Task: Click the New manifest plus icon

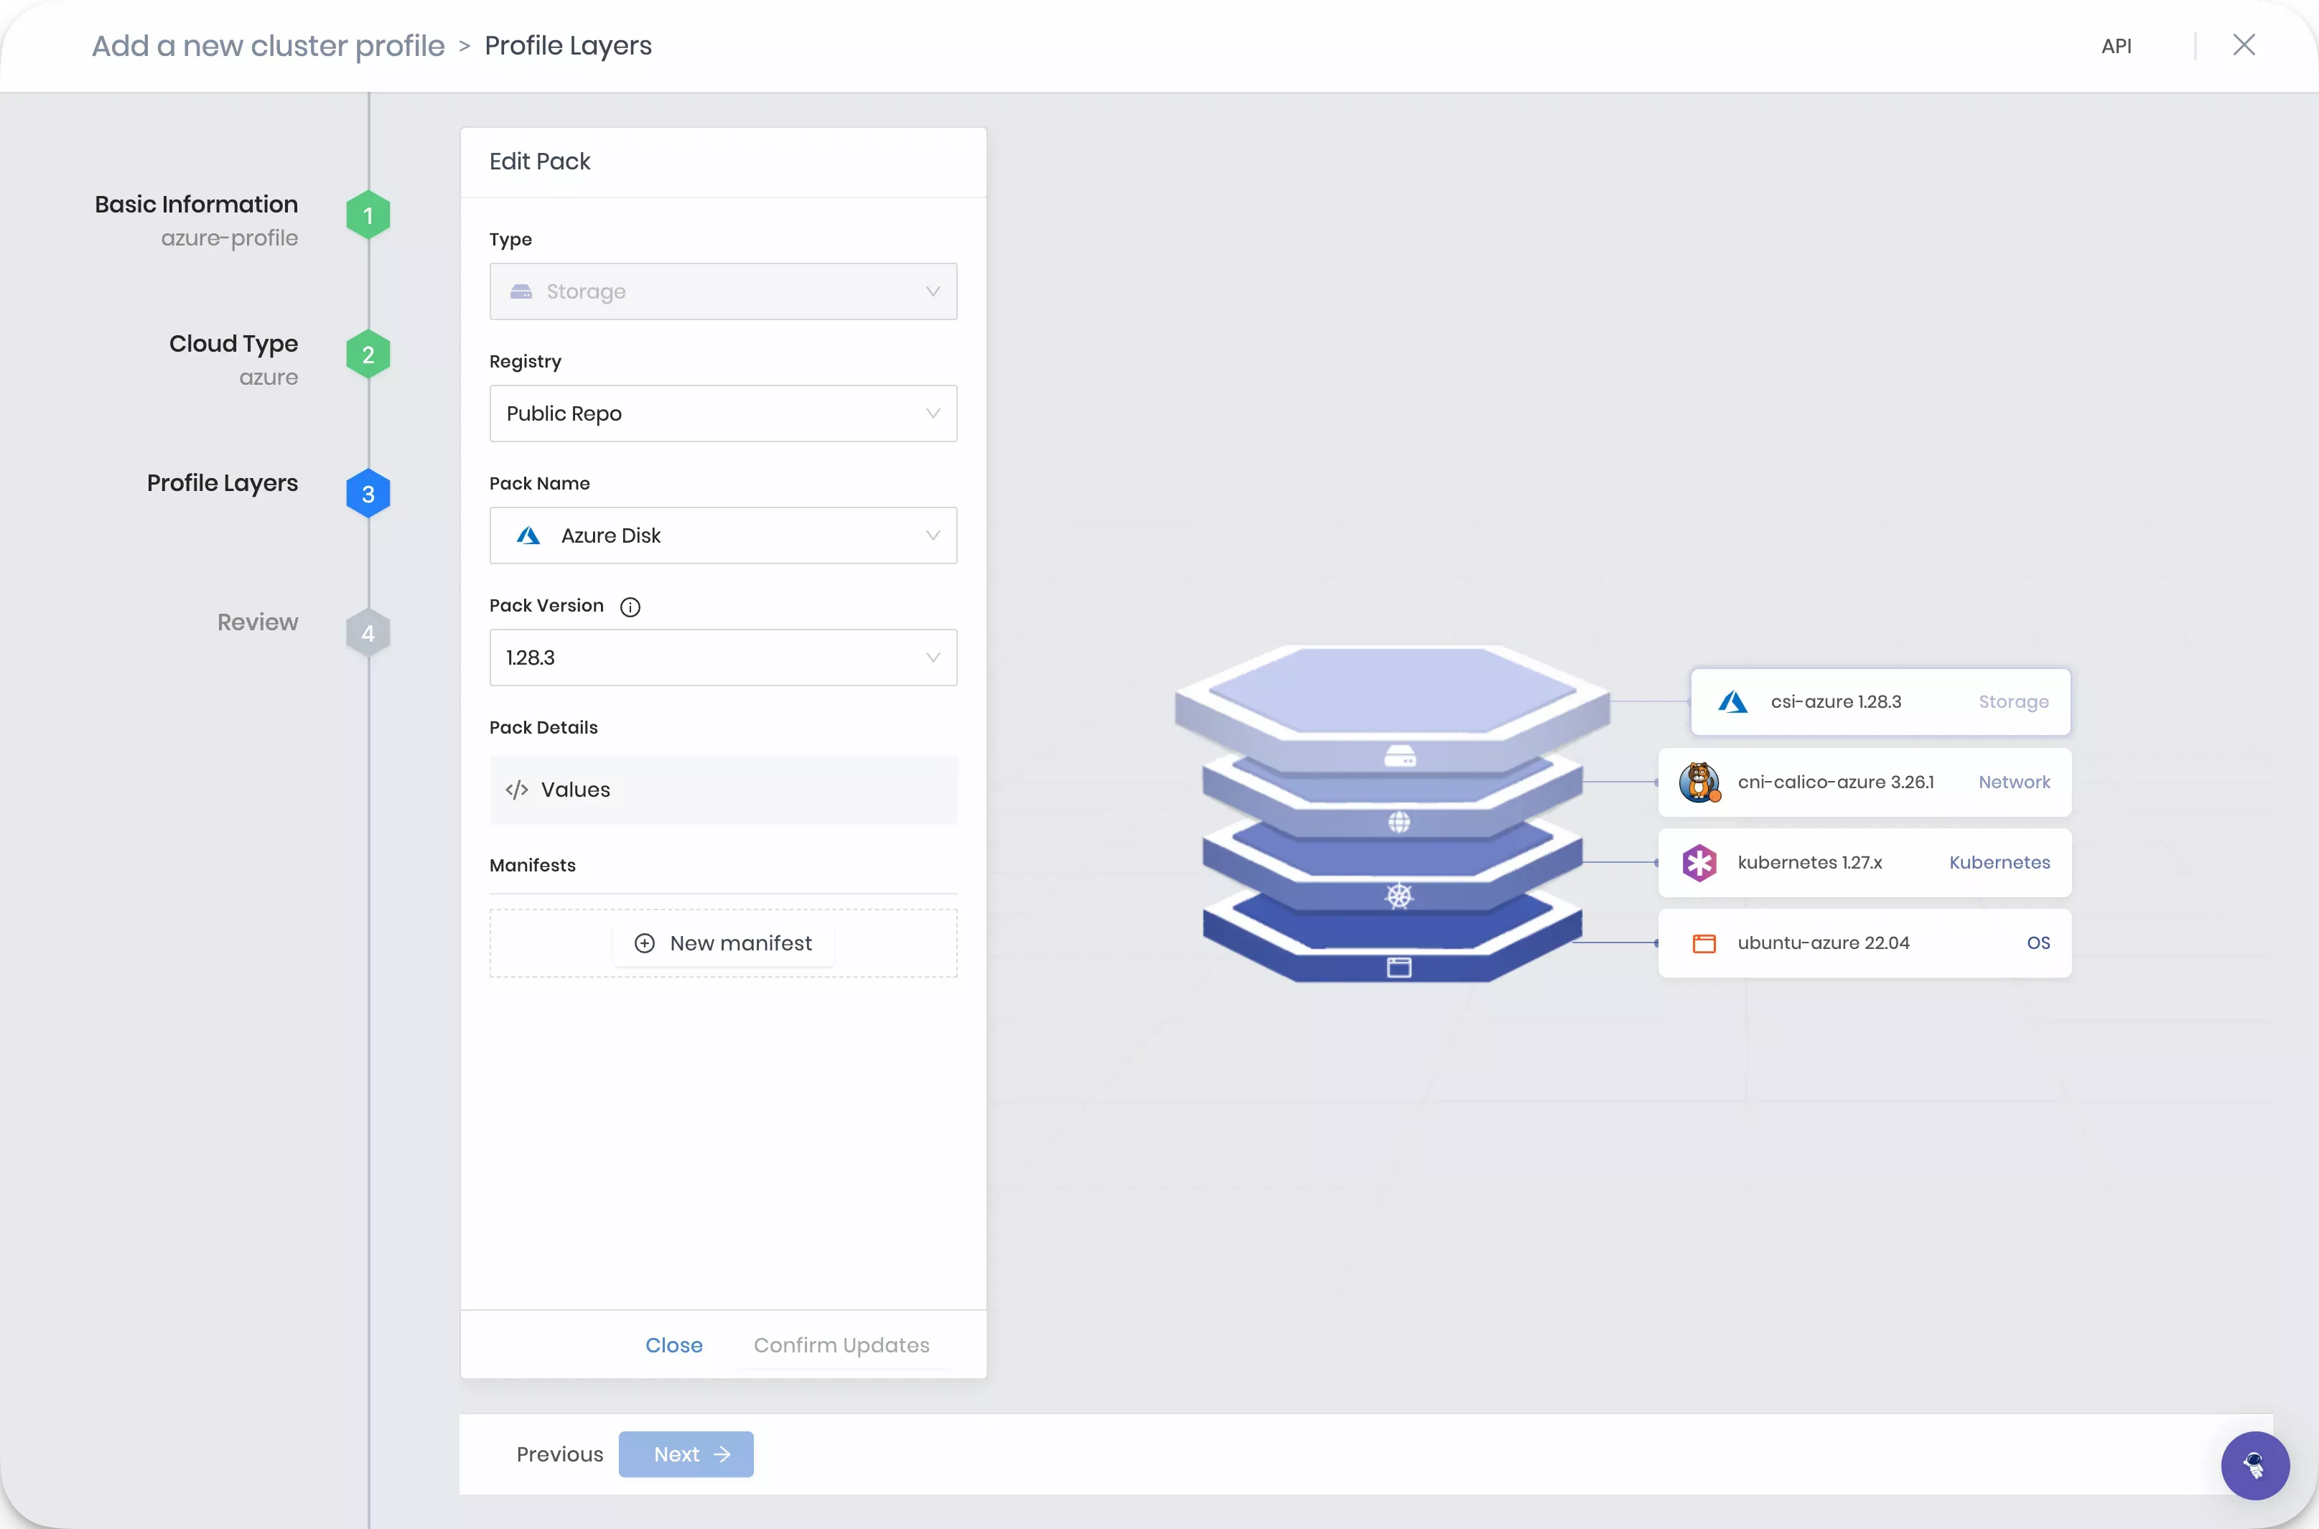Action: (645, 942)
